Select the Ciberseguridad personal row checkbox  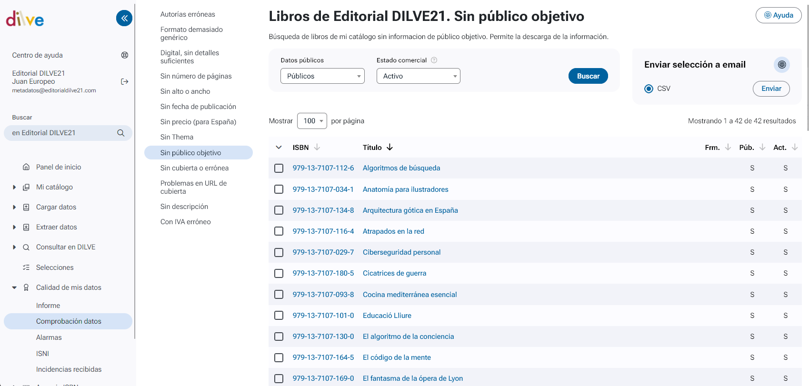279,253
